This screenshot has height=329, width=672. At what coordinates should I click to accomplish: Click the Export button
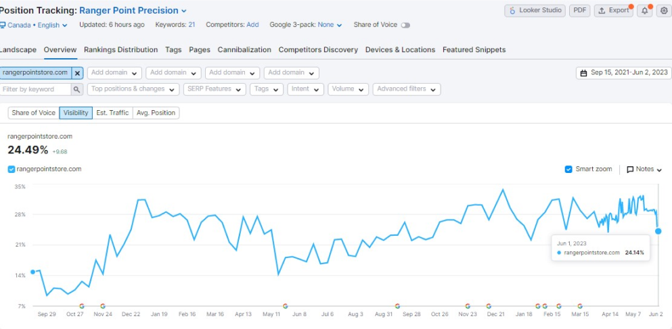613,11
